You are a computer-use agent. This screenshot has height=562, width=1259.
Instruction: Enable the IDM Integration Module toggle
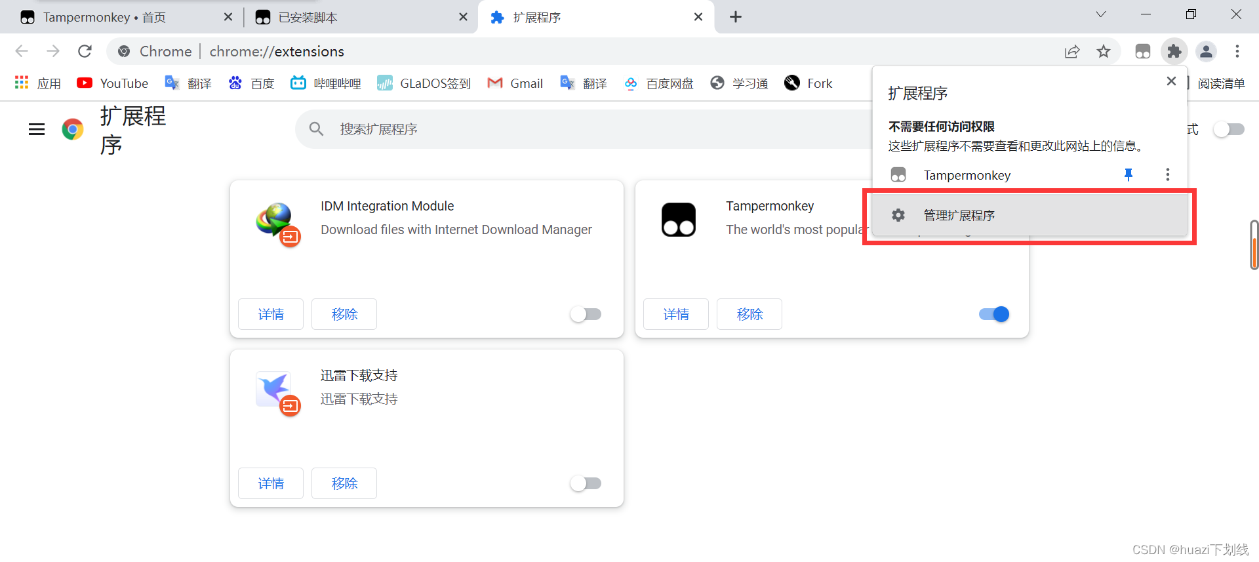tap(586, 314)
